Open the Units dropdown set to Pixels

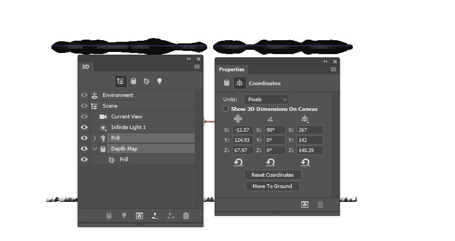click(x=267, y=99)
